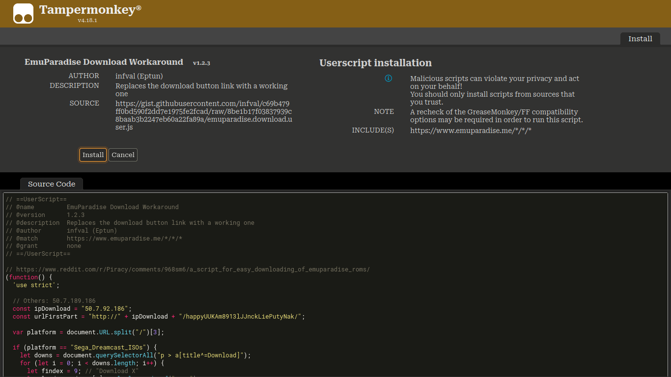Click the EmuParadise Download Workaround heading
The height and width of the screenshot is (377, 671).
(x=104, y=62)
